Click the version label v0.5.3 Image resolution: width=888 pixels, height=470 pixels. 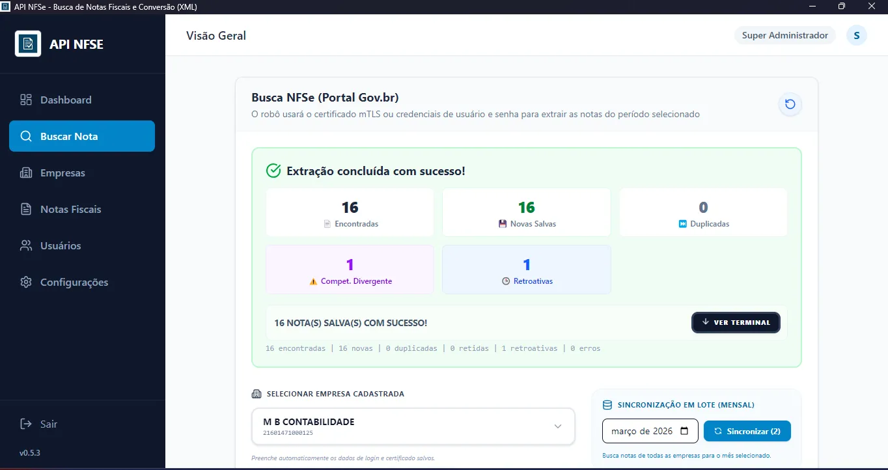pyautogui.click(x=30, y=452)
